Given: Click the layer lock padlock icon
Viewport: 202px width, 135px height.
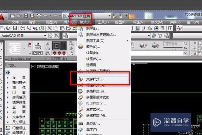Looking at the screenshot, I should click(195, 53).
